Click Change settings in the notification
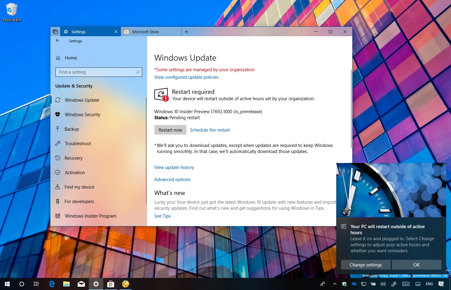This screenshot has width=451, height=290. [366, 265]
